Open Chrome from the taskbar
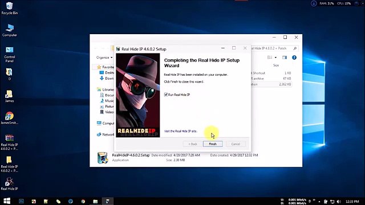365x205 pixels. [83, 201]
